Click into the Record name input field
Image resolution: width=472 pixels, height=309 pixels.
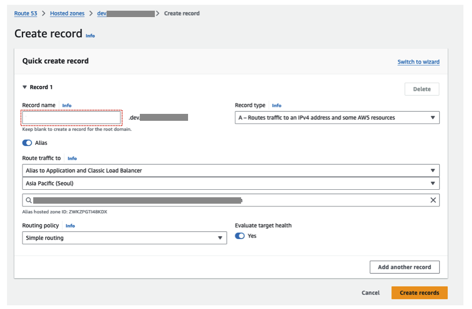pyautogui.click(x=72, y=118)
